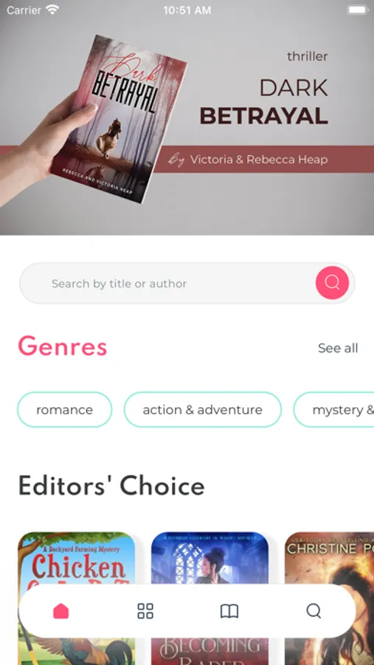374x665 pixels.
Task: Tap the Editors' Choice section heading
Action: pos(111,485)
